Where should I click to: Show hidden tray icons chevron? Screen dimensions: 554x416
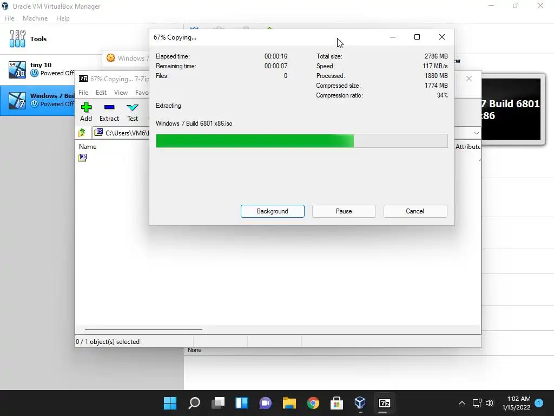(462, 403)
